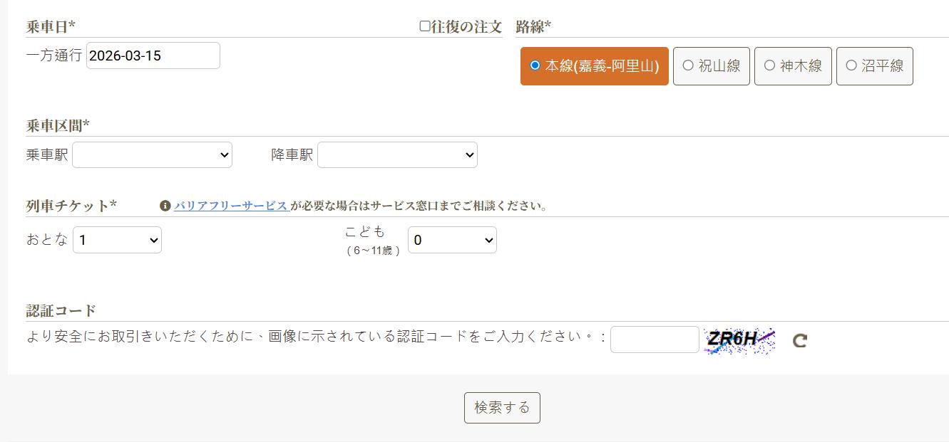Click the 路線 section heading
Image resolution: width=949 pixels, height=442 pixels.
[533, 27]
